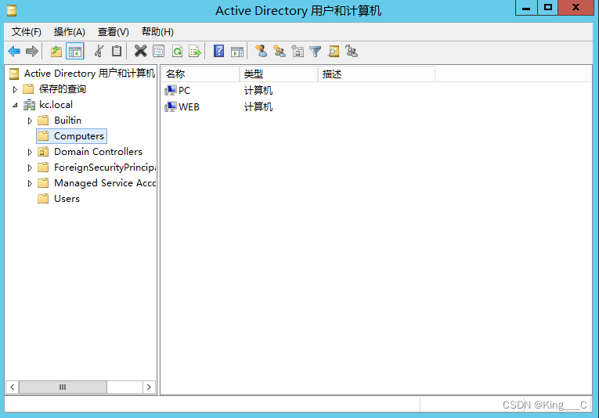Image resolution: width=599 pixels, height=418 pixels.
Task: Click 计算机 type cell in PC row
Action: pos(258,91)
